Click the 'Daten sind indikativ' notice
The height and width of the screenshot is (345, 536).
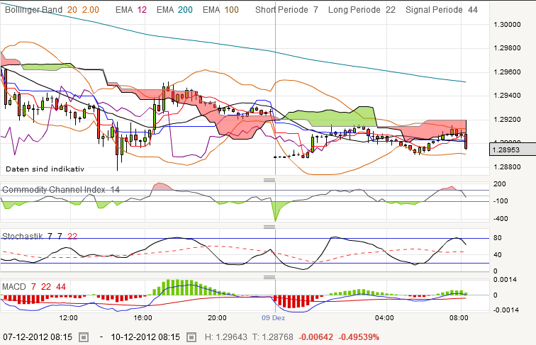[x=45, y=169]
